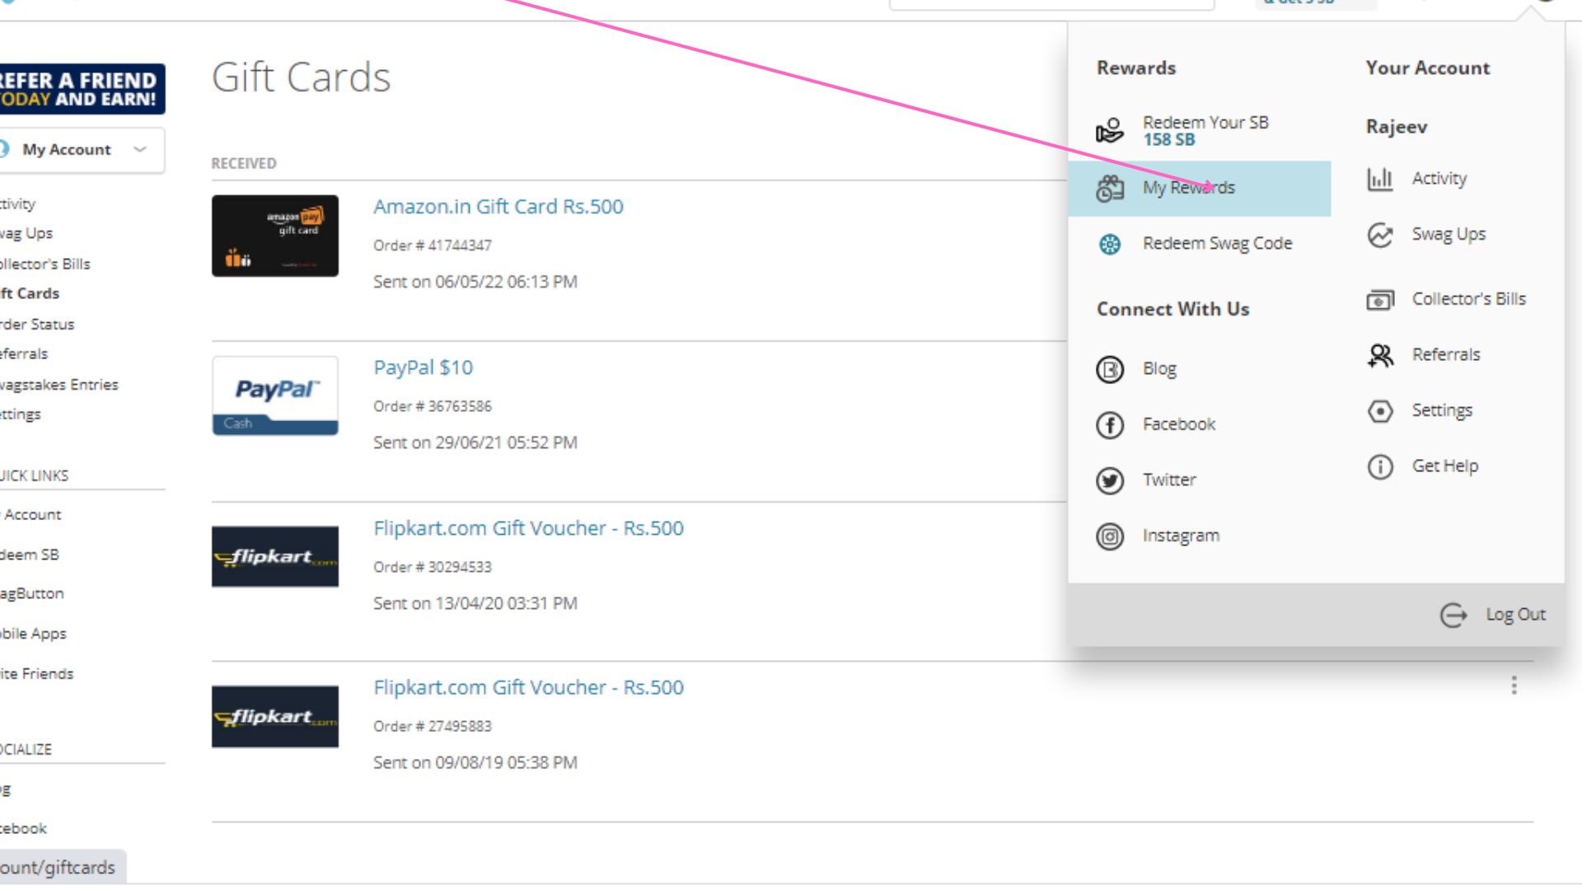
Task: Open Invite Friends quick link
Action: (x=36, y=674)
